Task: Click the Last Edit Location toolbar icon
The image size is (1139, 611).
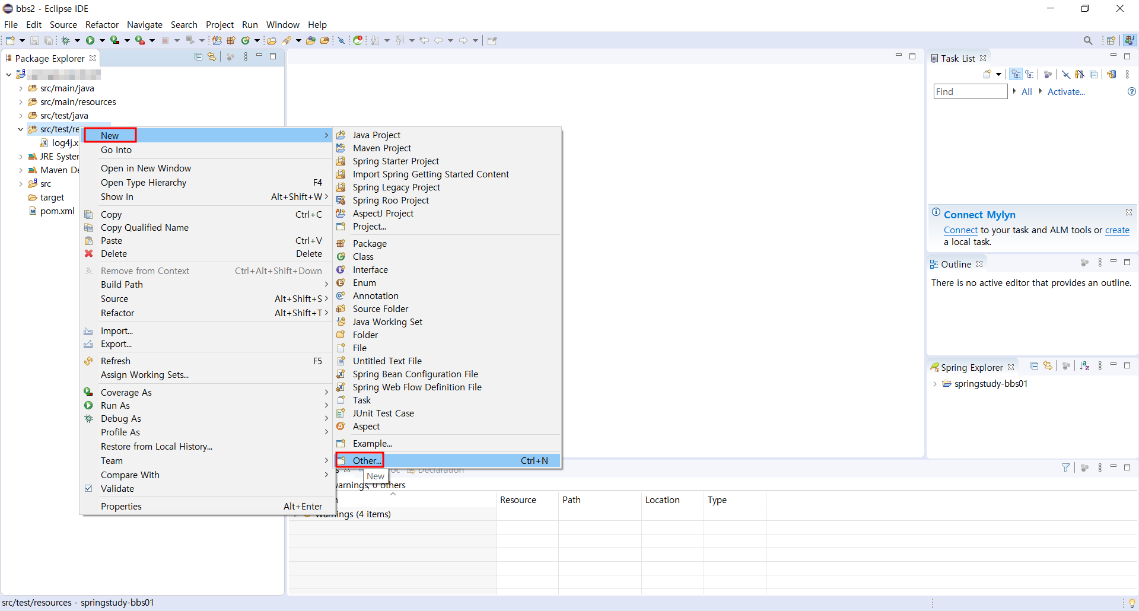Action: [x=424, y=40]
